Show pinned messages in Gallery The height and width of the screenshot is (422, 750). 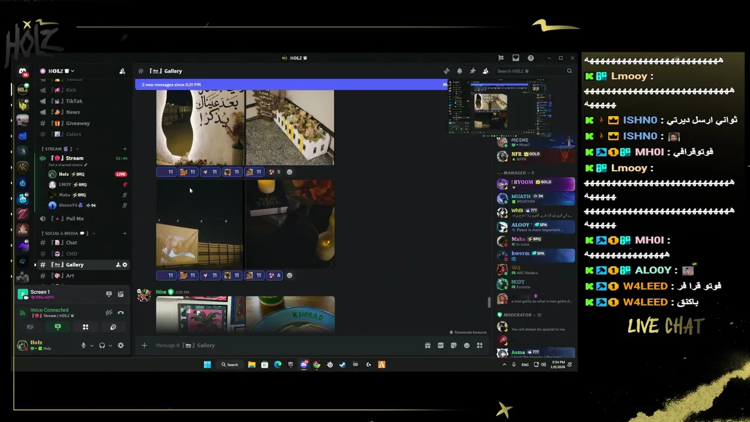pyautogui.click(x=472, y=71)
